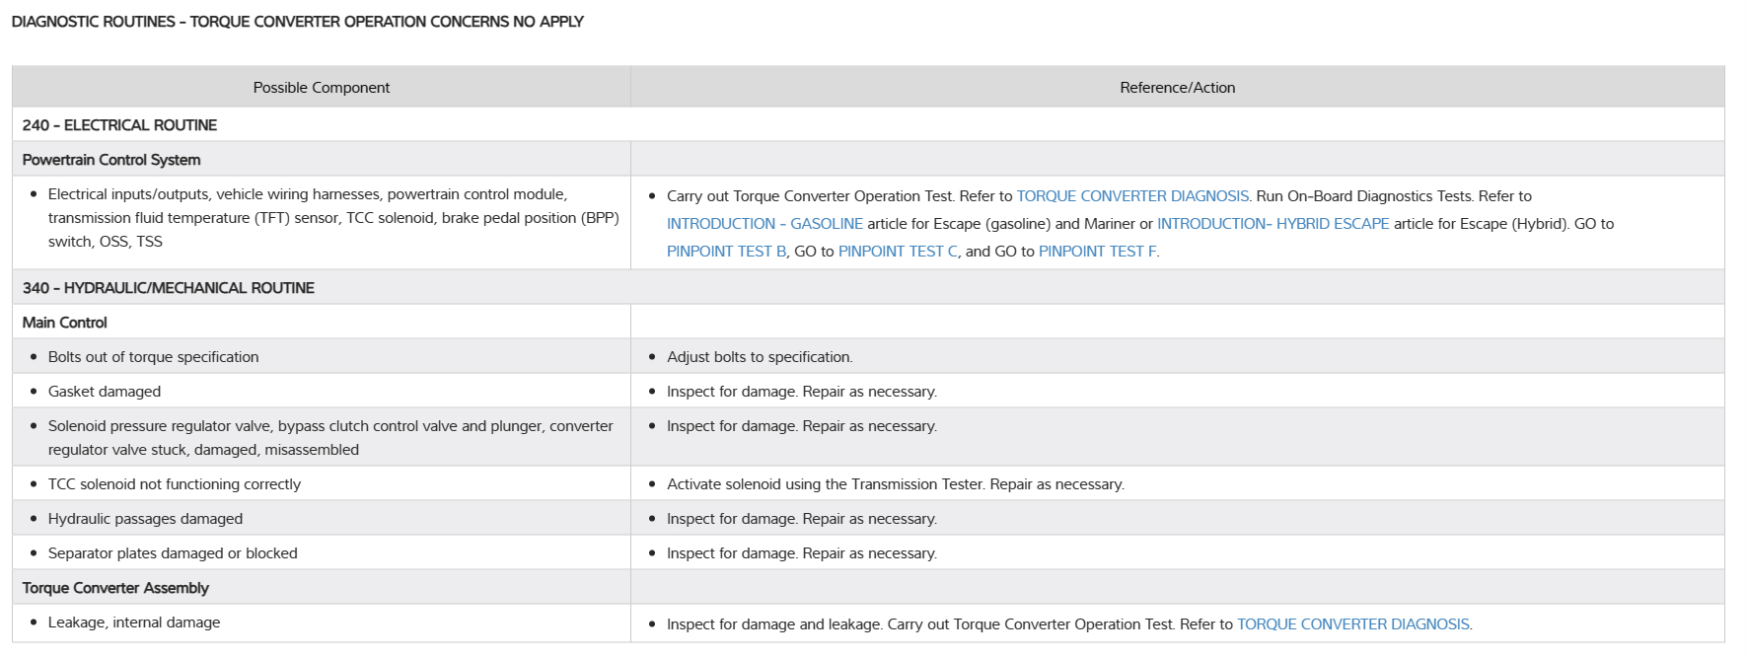Viewport: 1746px width, 658px height.
Task: Open TORQUE CONVERTER DIAGNOSIS link in leakage row
Action: coord(1352,624)
